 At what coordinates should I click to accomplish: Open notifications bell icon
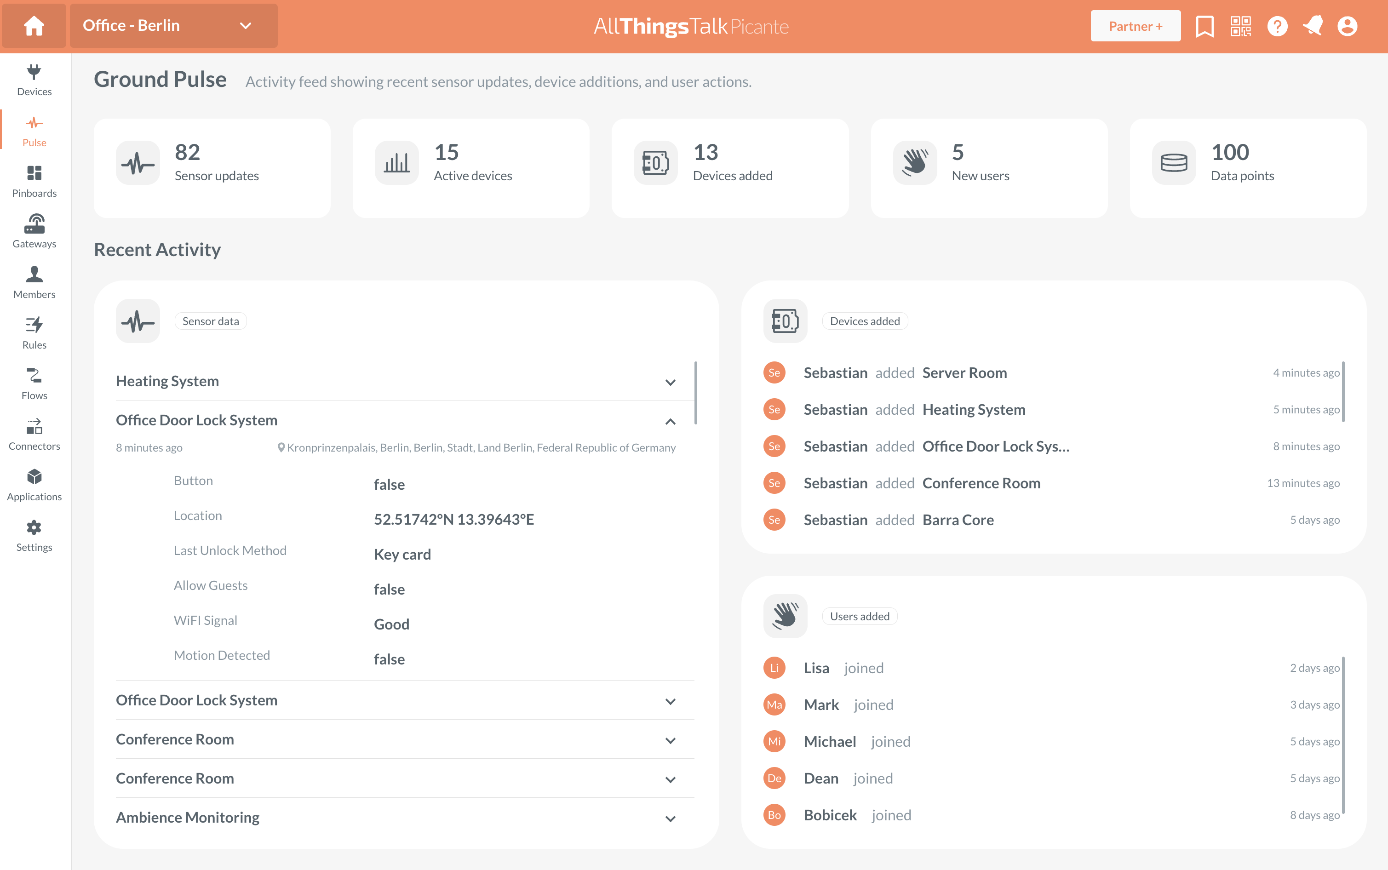[x=1312, y=27]
